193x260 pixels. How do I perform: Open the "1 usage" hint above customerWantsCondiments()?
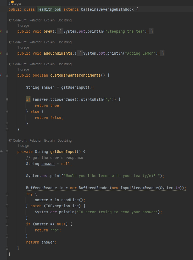click(x=23, y=69)
